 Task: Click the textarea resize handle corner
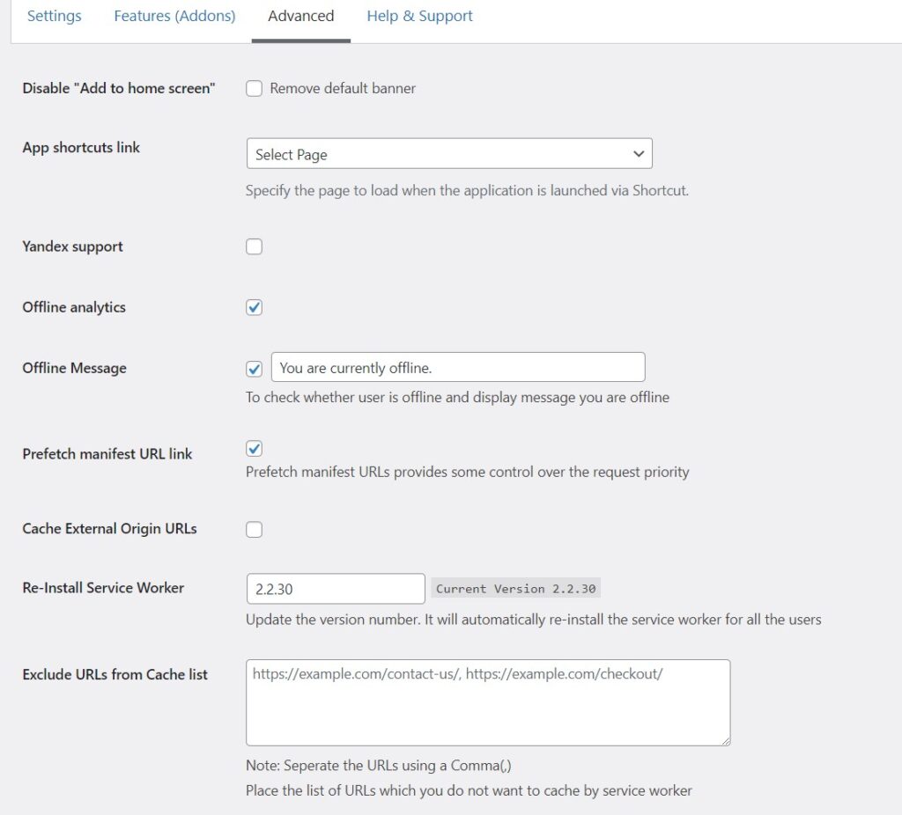coord(725,740)
